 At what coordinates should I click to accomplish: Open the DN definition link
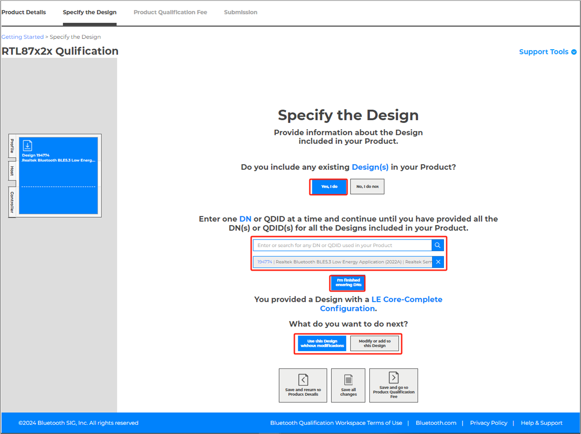pos(245,219)
